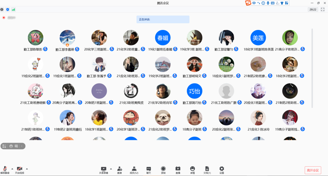Click the participant grid vertical scrollbar
The height and width of the screenshot is (176, 328).
click(x=312, y=68)
